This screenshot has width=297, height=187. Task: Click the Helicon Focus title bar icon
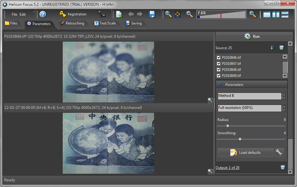[5, 4]
